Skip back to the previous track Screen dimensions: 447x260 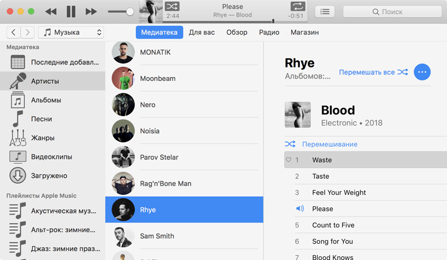point(51,12)
